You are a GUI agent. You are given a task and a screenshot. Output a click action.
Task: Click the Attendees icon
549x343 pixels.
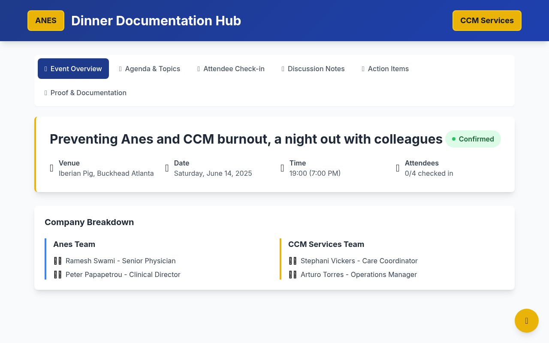pos(398,168)
